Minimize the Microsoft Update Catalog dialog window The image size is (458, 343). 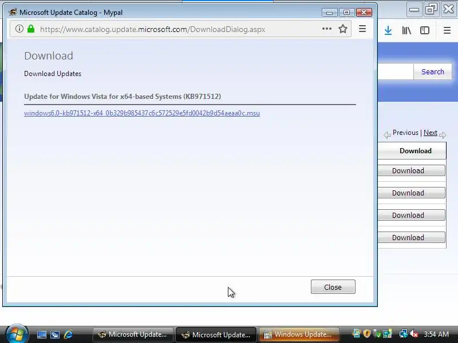330,12
